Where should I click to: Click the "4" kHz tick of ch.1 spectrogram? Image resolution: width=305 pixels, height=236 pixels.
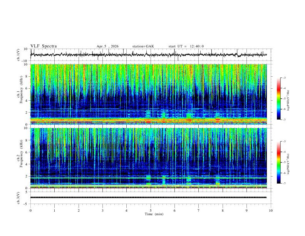pos(27,101)
